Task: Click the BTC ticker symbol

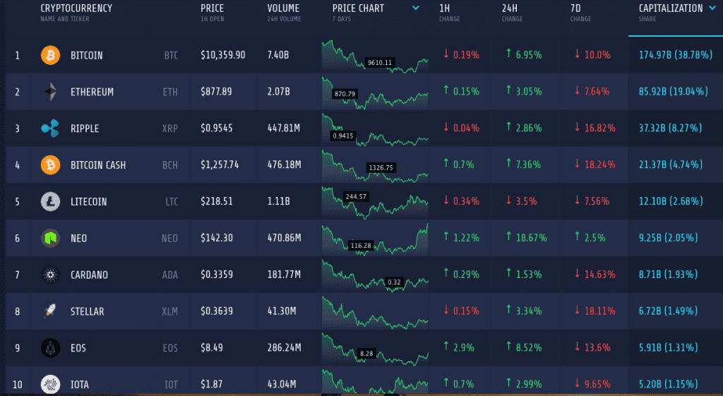Action: tap(171, 55)
